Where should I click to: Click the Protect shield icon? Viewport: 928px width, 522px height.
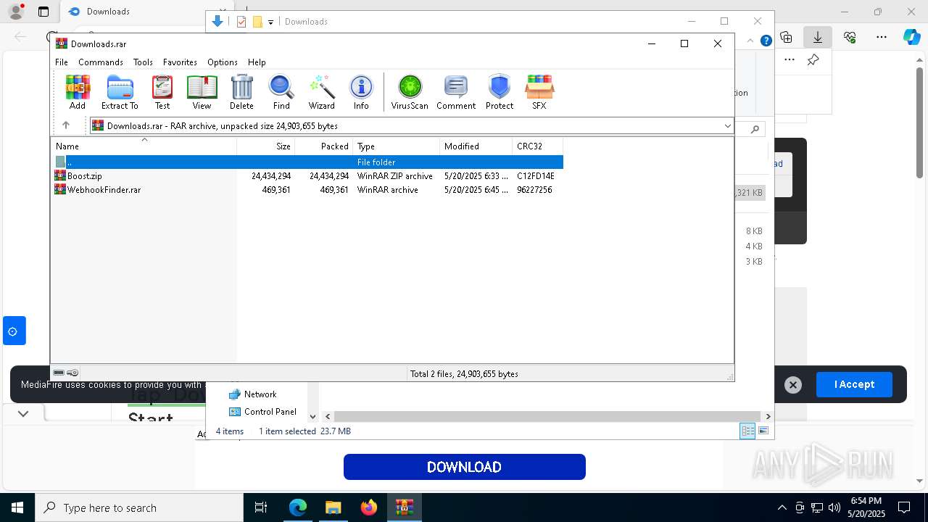[x=500, y=92]
